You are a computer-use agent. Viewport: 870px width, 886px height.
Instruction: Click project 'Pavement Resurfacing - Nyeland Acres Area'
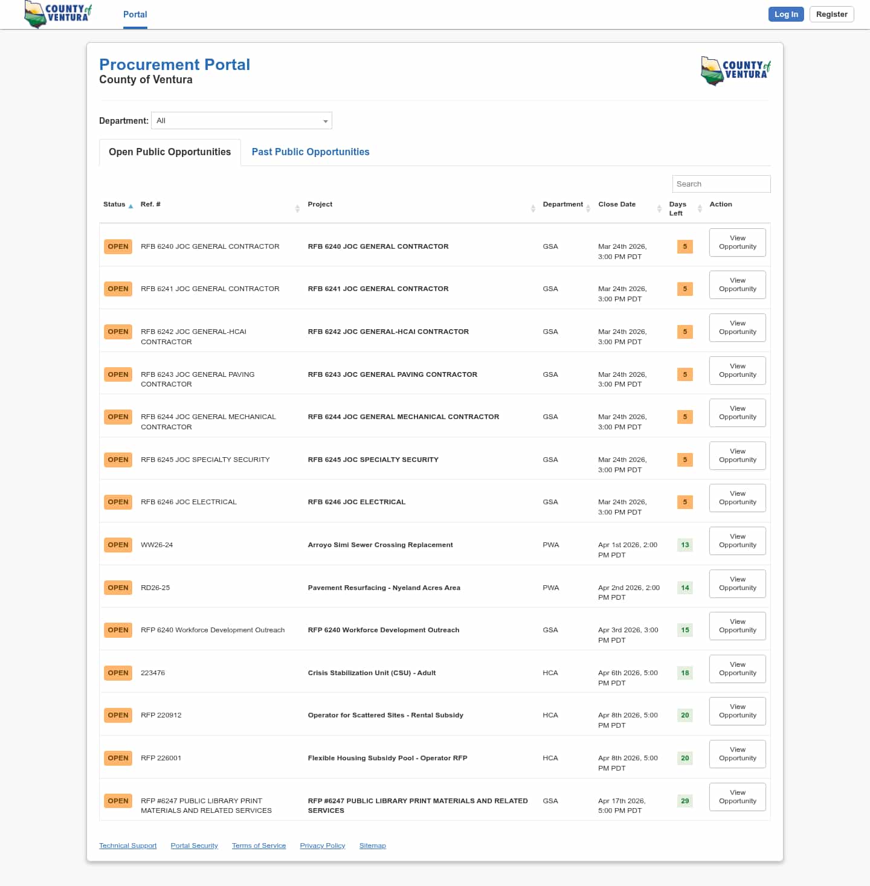[384, 588]
